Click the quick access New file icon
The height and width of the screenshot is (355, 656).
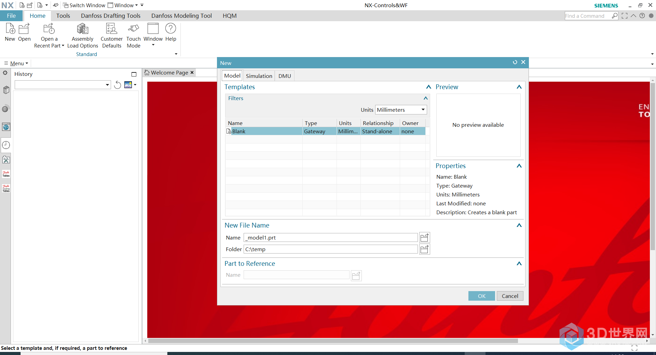22,5
